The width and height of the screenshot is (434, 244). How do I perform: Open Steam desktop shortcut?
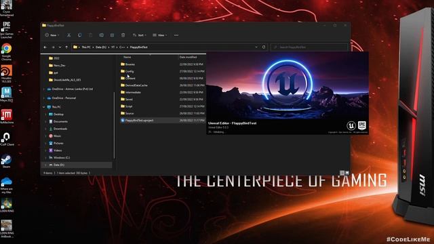(6, 161)
